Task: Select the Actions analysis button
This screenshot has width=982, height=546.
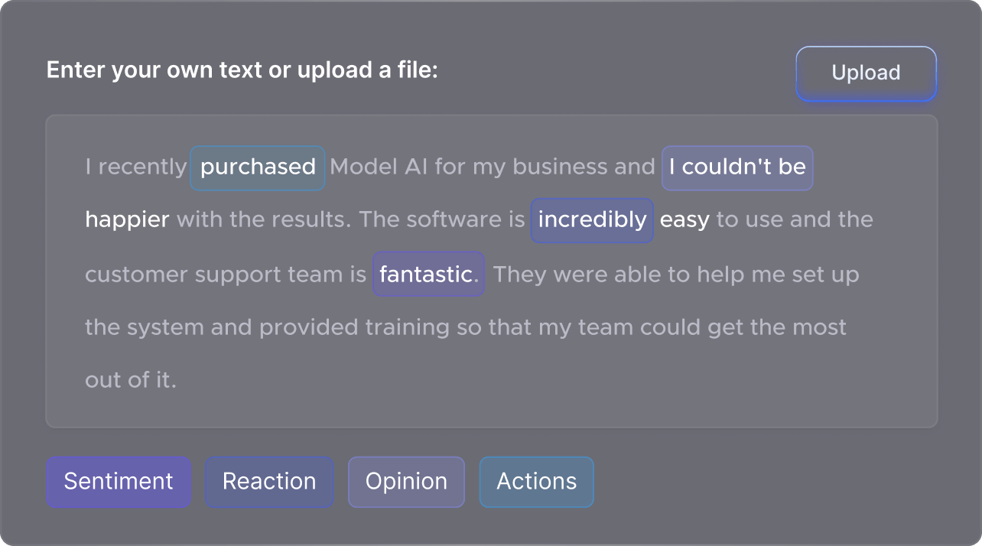Action: pos(536,482)
